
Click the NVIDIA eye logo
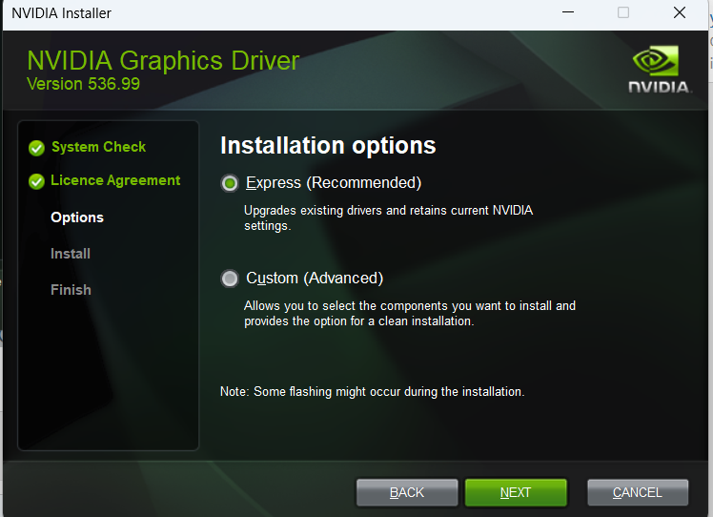655,60
